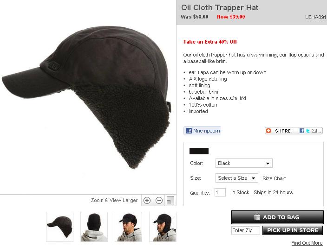Open the Select a Size dropdown

point(237,178)
